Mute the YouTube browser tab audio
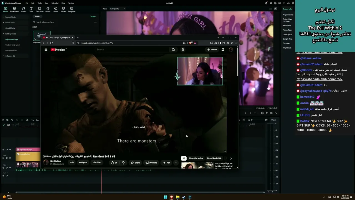This screenshot has width=355, height=200. click(47, 37)
